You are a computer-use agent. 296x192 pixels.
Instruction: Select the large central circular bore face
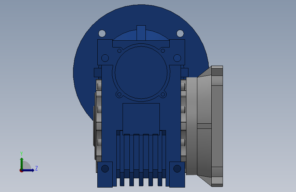(141, 72)
